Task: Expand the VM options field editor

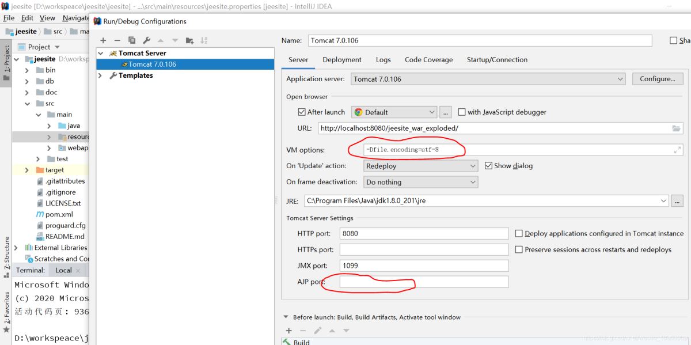Action: (x=677, y=150)
